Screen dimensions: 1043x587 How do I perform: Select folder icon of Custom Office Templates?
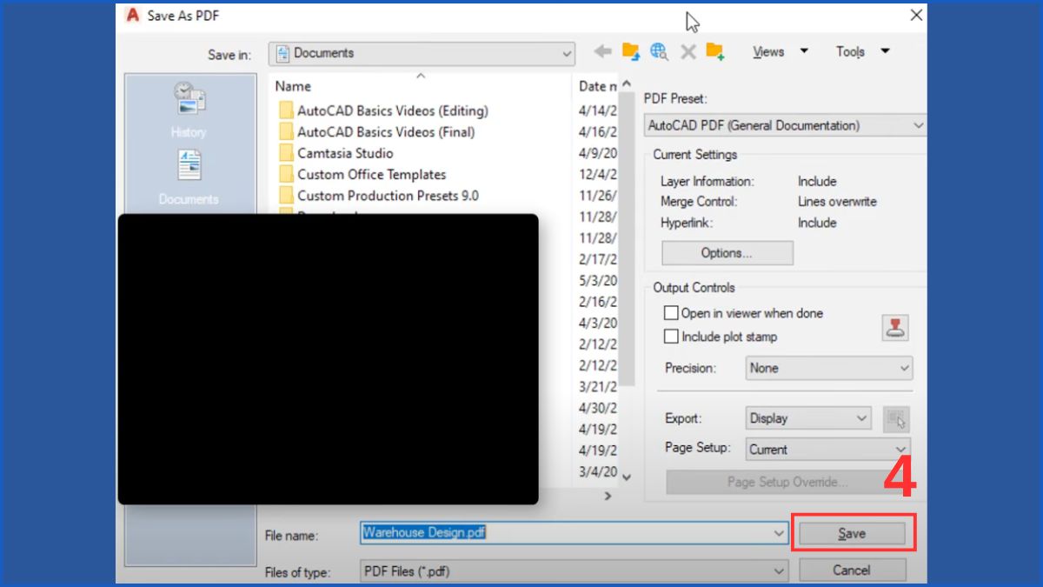[286, 174]
